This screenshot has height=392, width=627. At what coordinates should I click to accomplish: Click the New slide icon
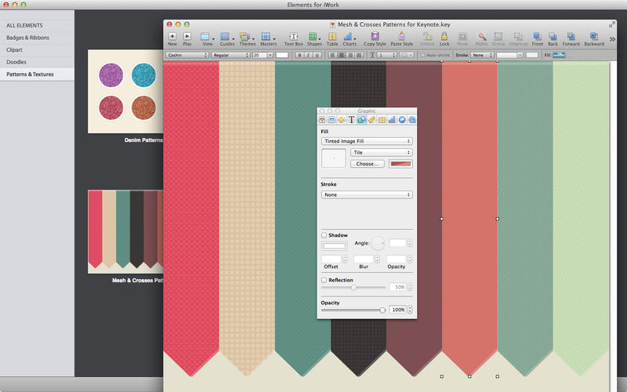[172, 37]
